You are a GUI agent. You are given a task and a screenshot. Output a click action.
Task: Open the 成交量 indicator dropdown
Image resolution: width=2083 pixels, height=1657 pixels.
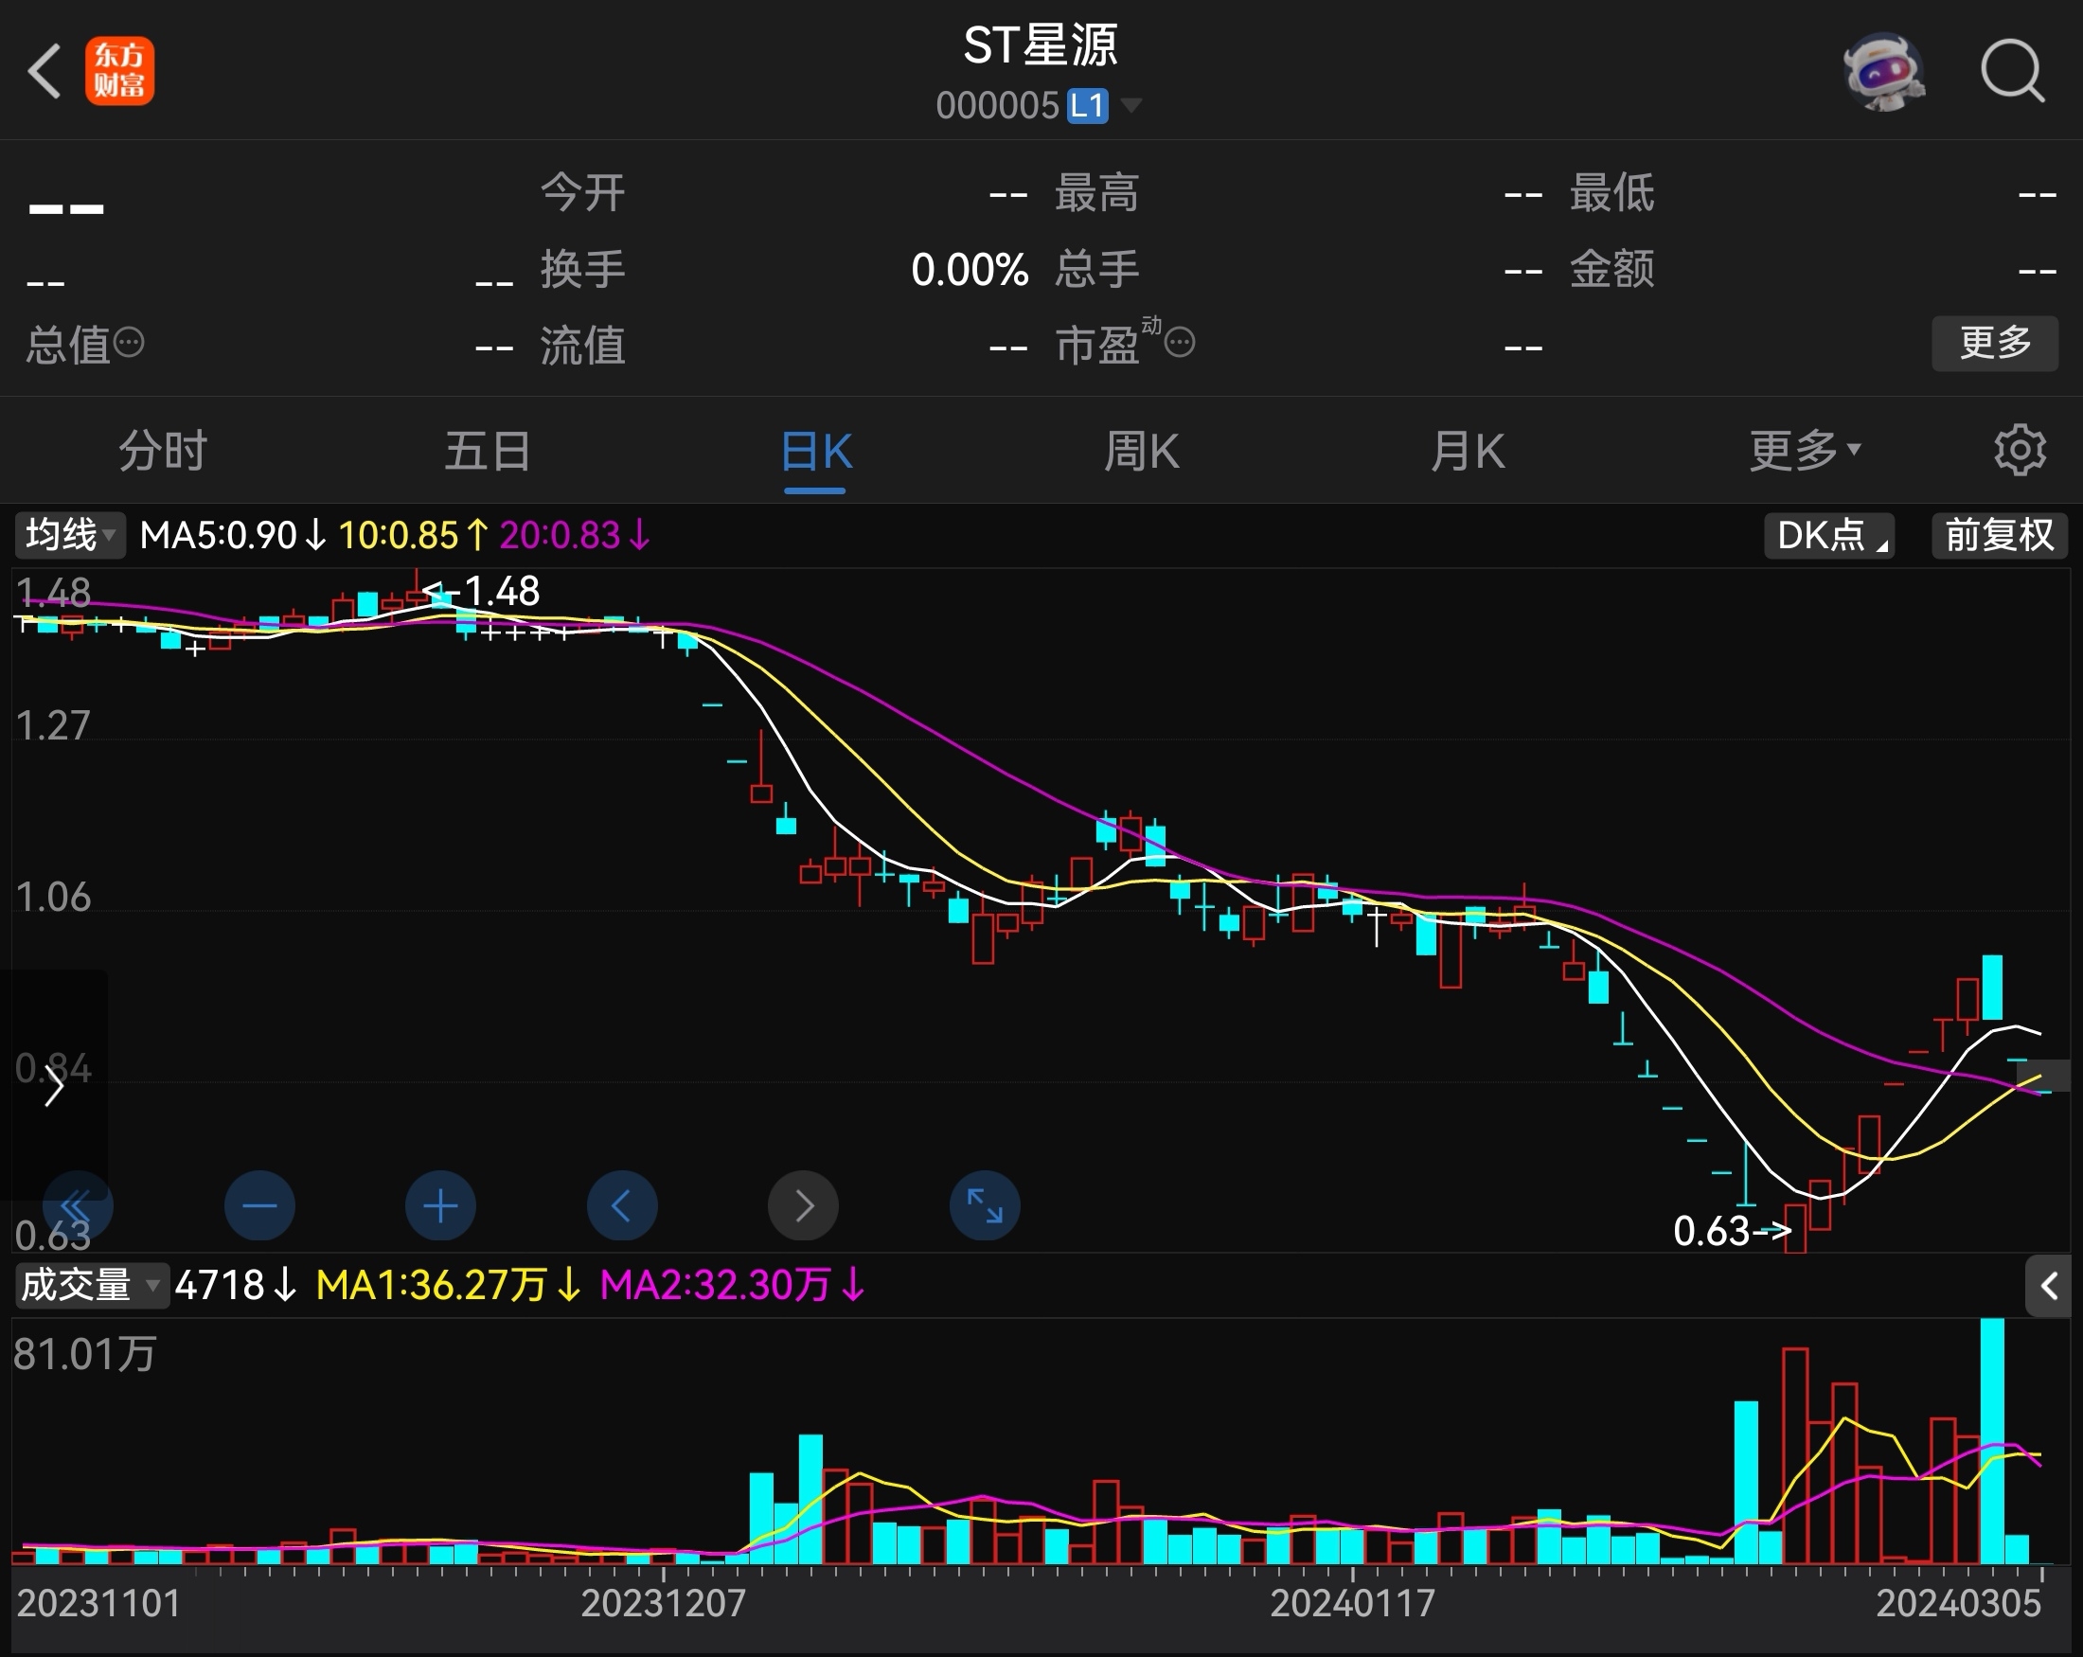(91, 1286)
